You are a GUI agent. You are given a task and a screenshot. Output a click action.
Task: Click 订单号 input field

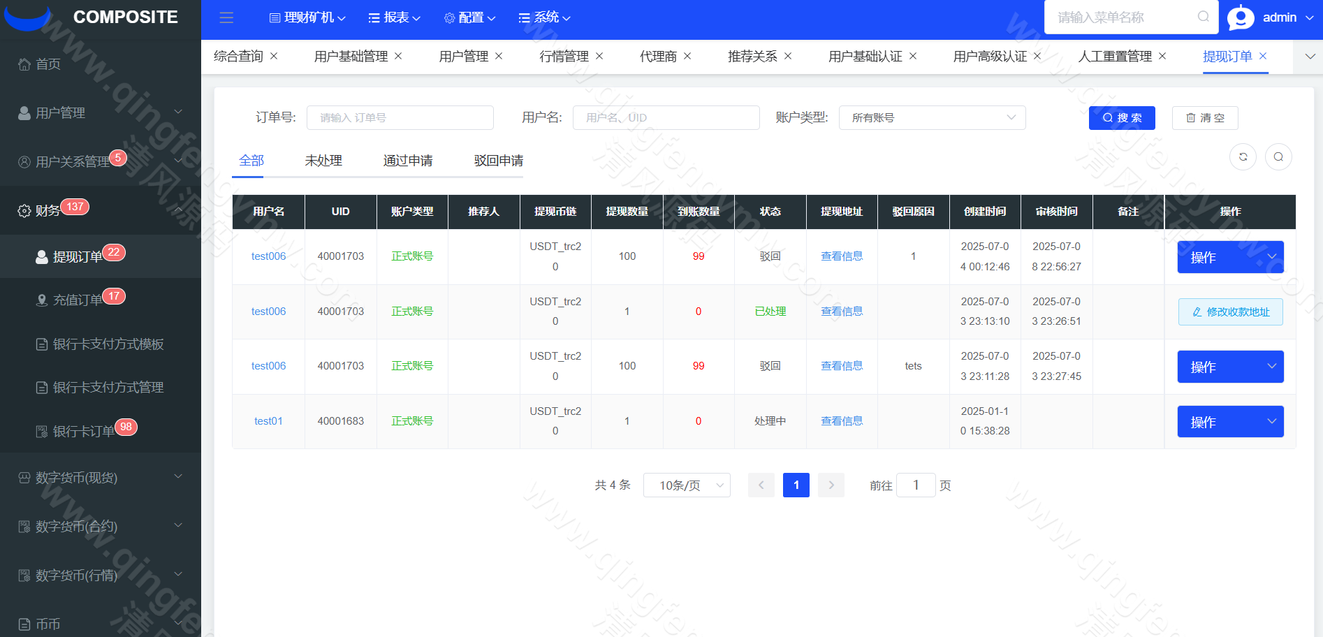pos(400,117)
